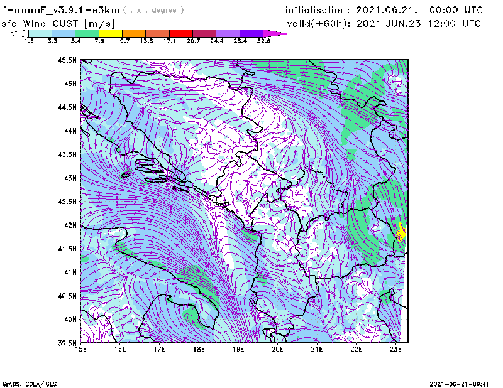Viewport: 503px width, 388px height.
Task: Select the orange 10.7–13.8 legend swatch
Action: [134, 33]
